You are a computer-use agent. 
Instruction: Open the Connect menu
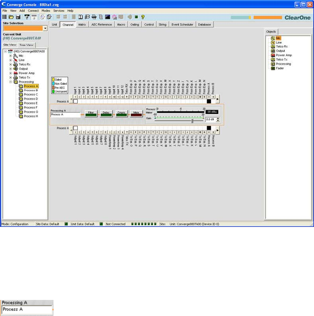point(33,11)
